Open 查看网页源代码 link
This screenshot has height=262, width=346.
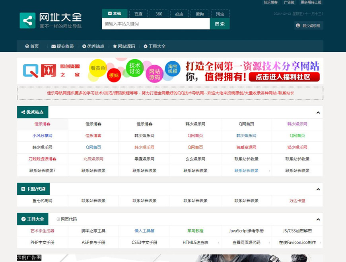click(246, 242)
